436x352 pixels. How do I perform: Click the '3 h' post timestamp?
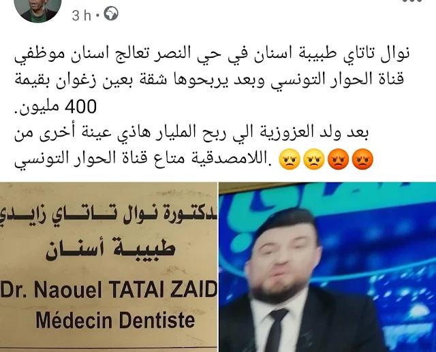(82, 16)
